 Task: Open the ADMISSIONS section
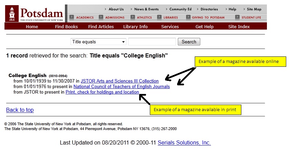tap(115, 18)
